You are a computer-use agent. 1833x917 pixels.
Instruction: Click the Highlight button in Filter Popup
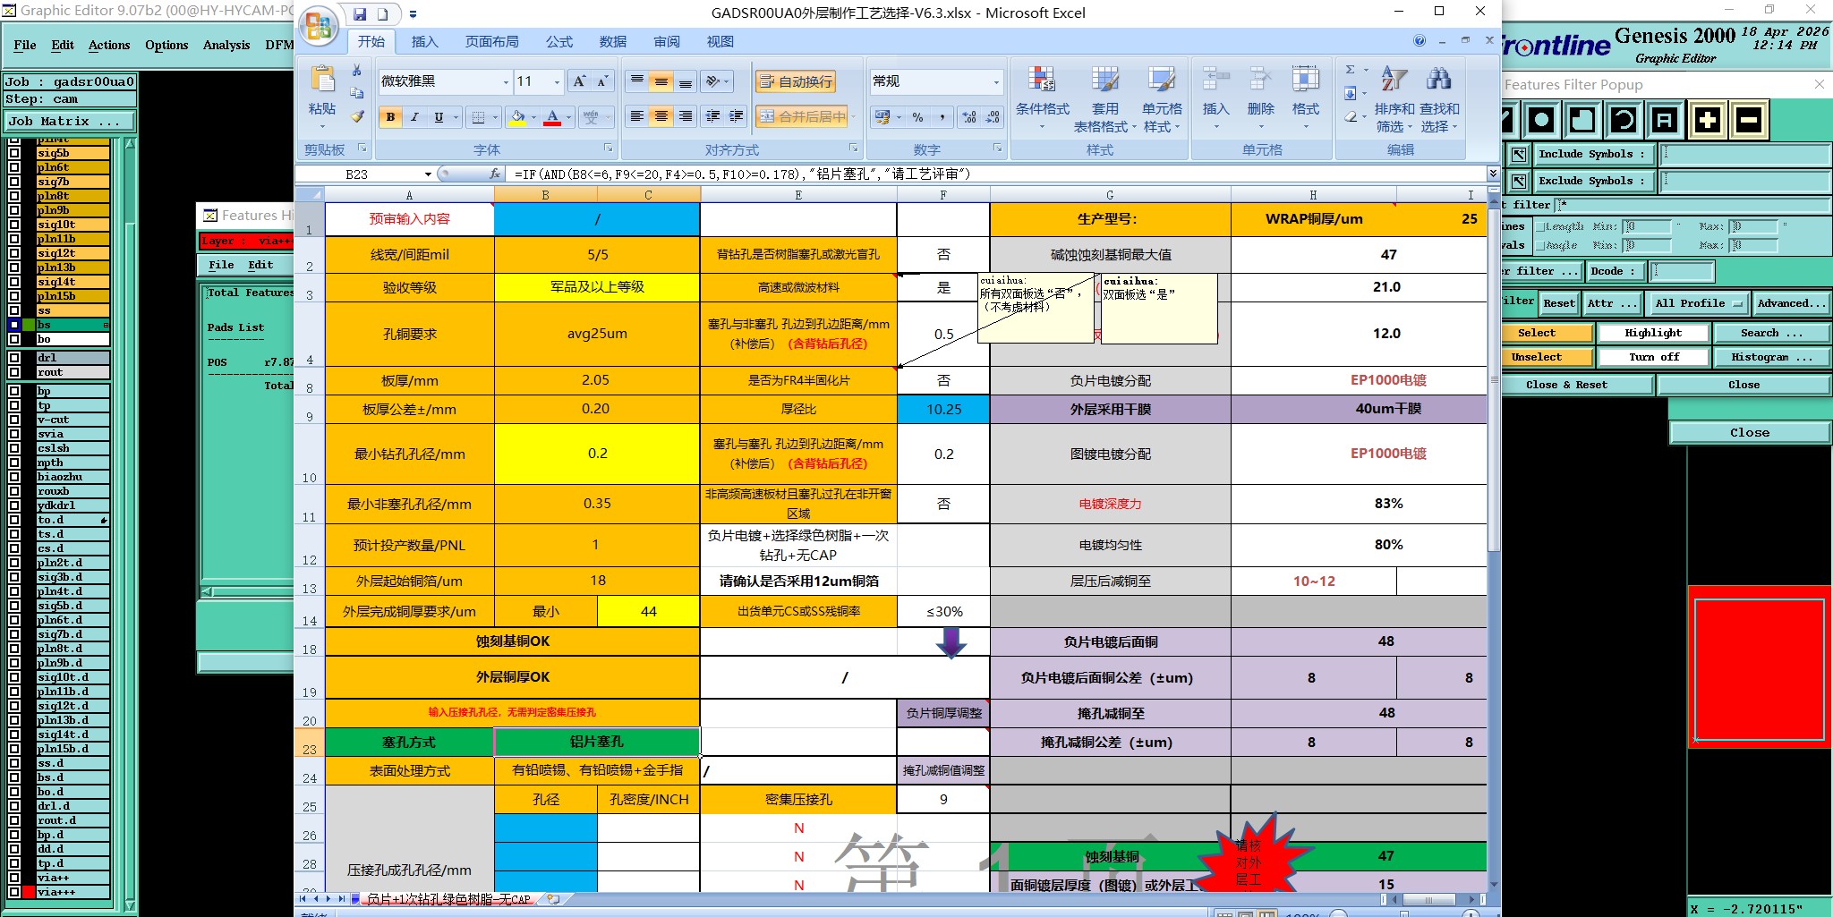[1653, 333]
